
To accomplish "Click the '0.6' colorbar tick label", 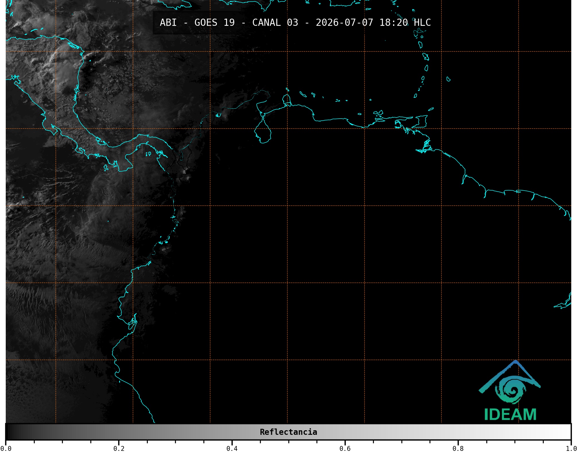I will [x=345, y=449].
